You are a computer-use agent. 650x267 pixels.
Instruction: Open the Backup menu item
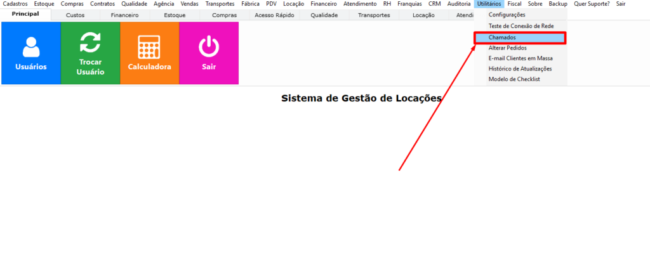(558, 4)
